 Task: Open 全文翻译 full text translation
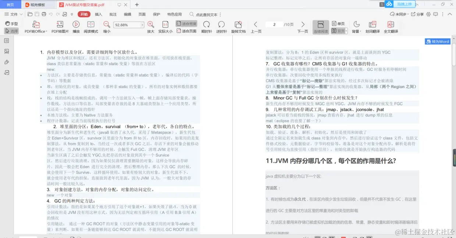tap(391, 27)
